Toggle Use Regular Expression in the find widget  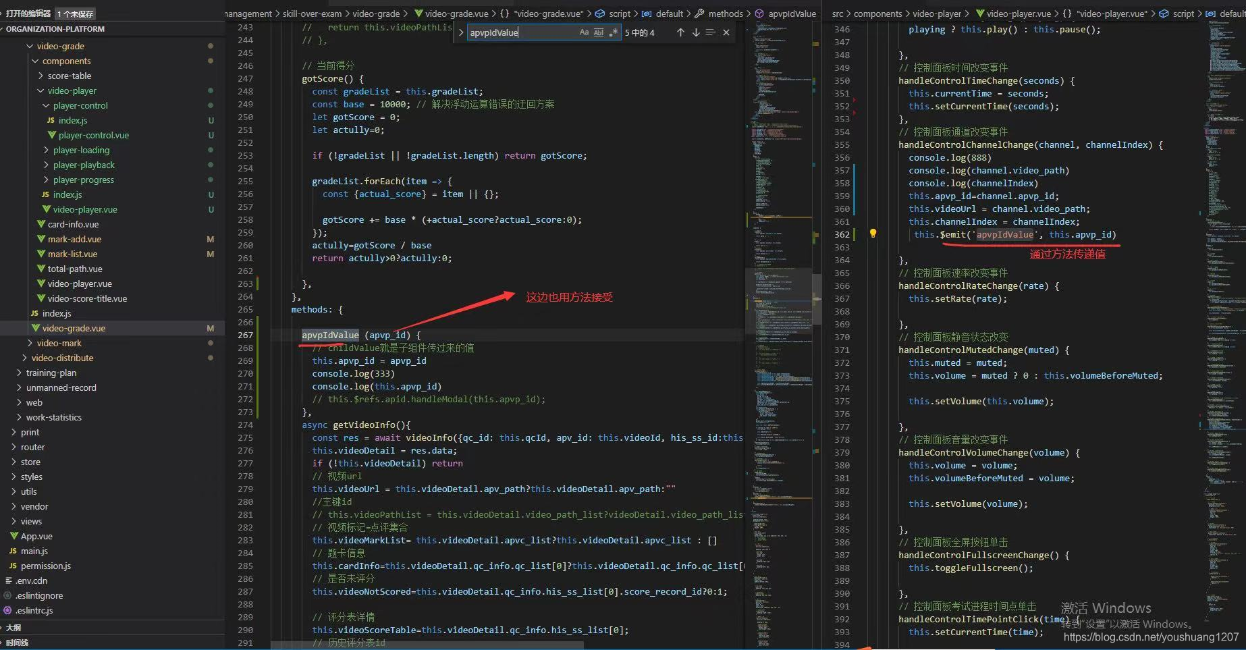[x=613, y=32]
